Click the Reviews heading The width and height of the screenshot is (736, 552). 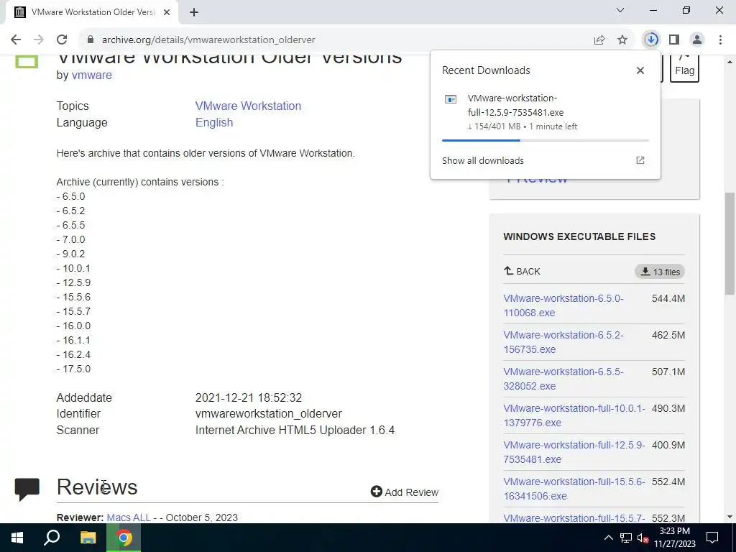pyautogui.click(x=97, y=487)
